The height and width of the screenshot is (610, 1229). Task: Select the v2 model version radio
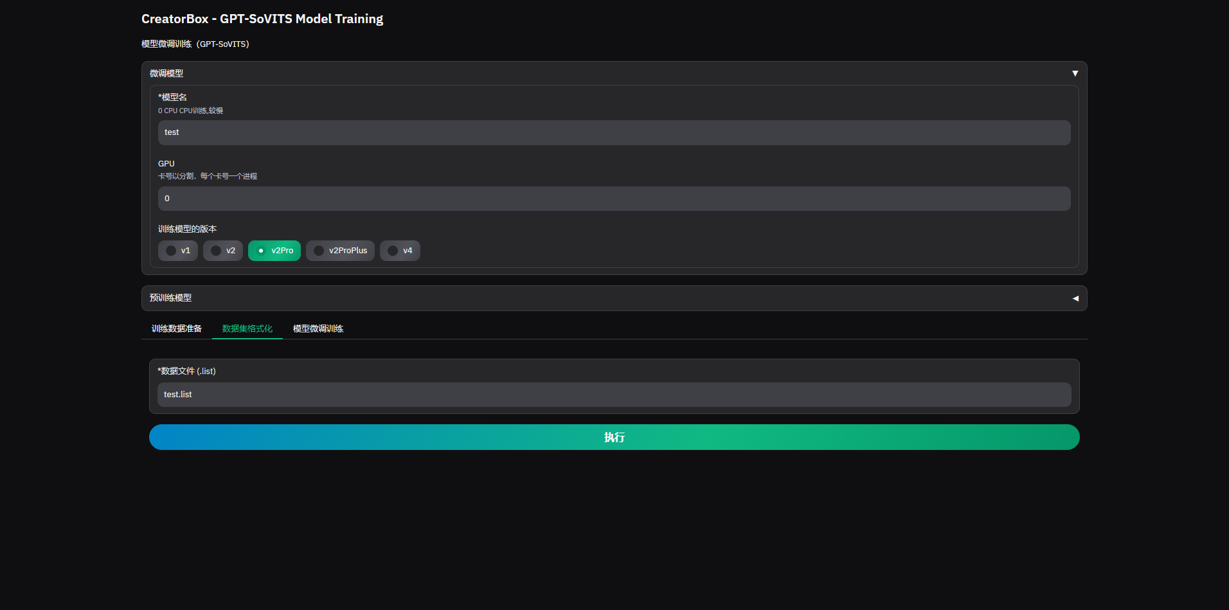point(223,251)
